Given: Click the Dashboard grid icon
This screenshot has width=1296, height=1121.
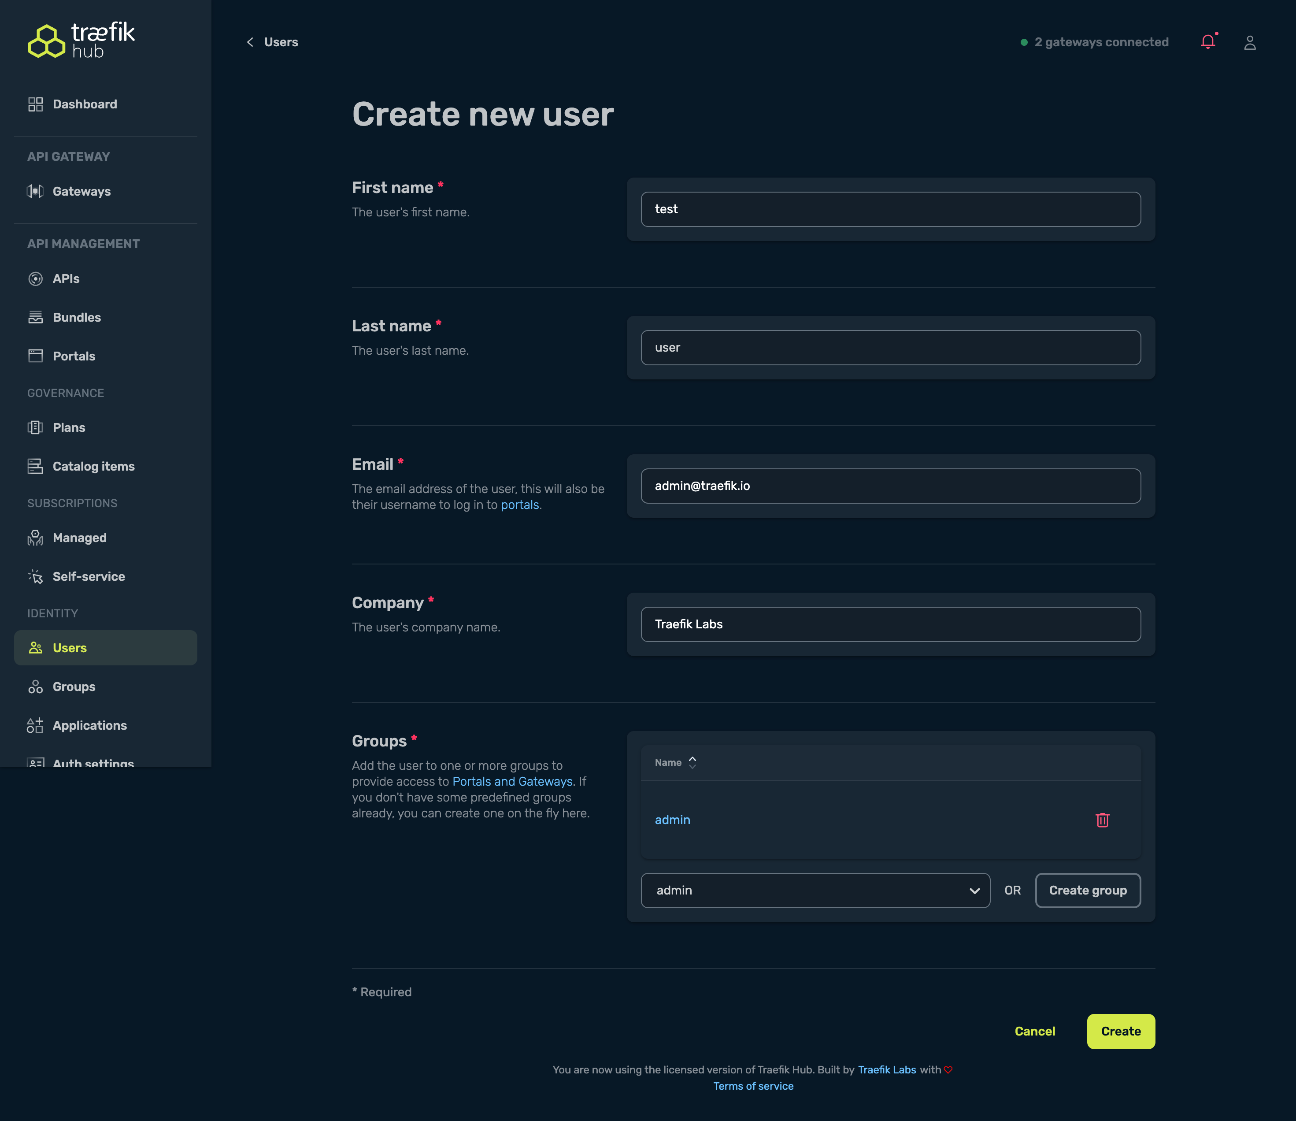Looking at the screenshot, I should pyautogui.click(x=36, y=104).
